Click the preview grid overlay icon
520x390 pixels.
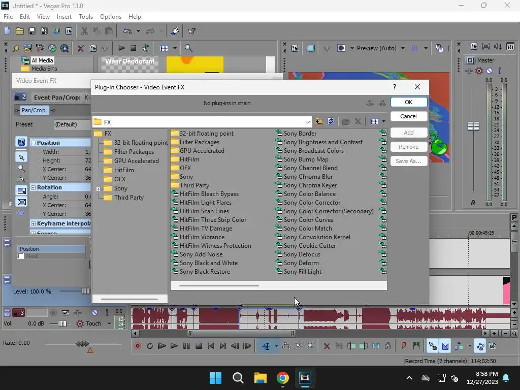coord(414,48)
